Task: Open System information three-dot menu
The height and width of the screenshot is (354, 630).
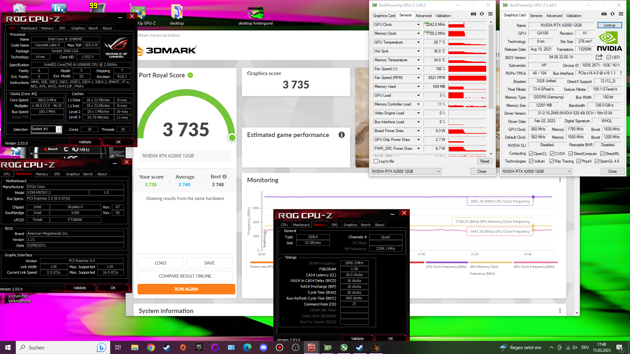Action: pos(560,310)
